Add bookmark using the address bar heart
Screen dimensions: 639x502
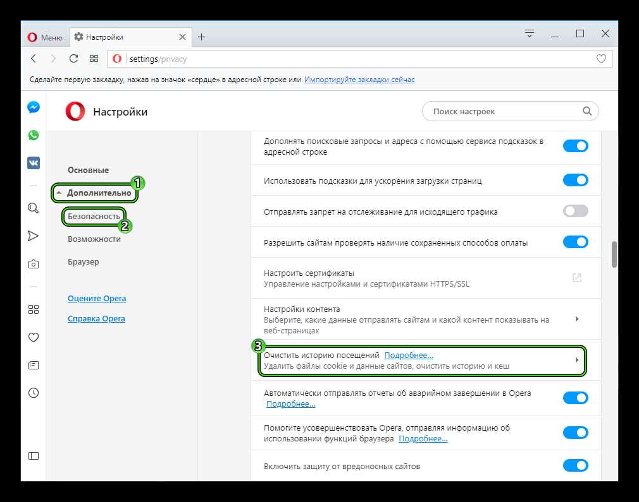tap(601, 59)
